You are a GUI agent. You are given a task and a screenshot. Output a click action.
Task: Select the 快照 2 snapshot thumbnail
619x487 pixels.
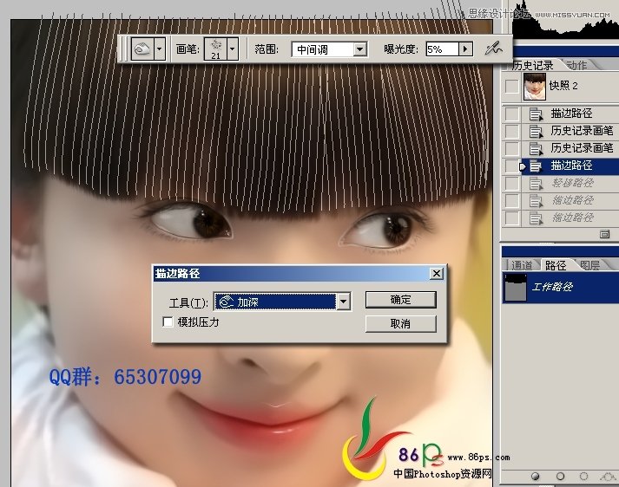pyautogui.click(x=535, y=87)
